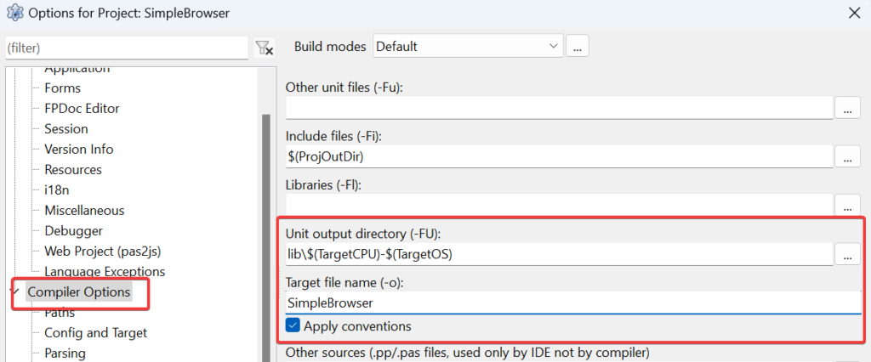The width and height of the screenshot is (871, 362).
Task: Click the Lazarus icon in title bar
Action: (14, 13)
